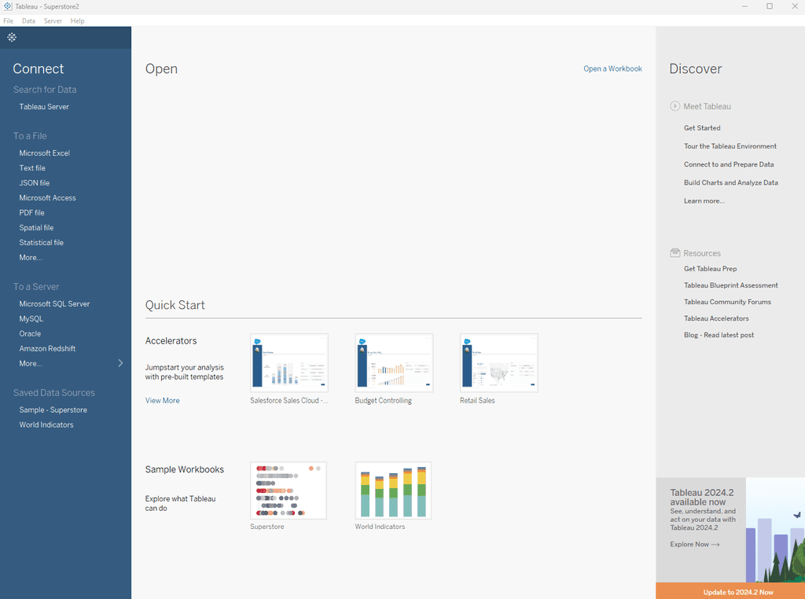Select the MySQL server connection
Viewport: 805px width, 599px height.
coord(31,318)
